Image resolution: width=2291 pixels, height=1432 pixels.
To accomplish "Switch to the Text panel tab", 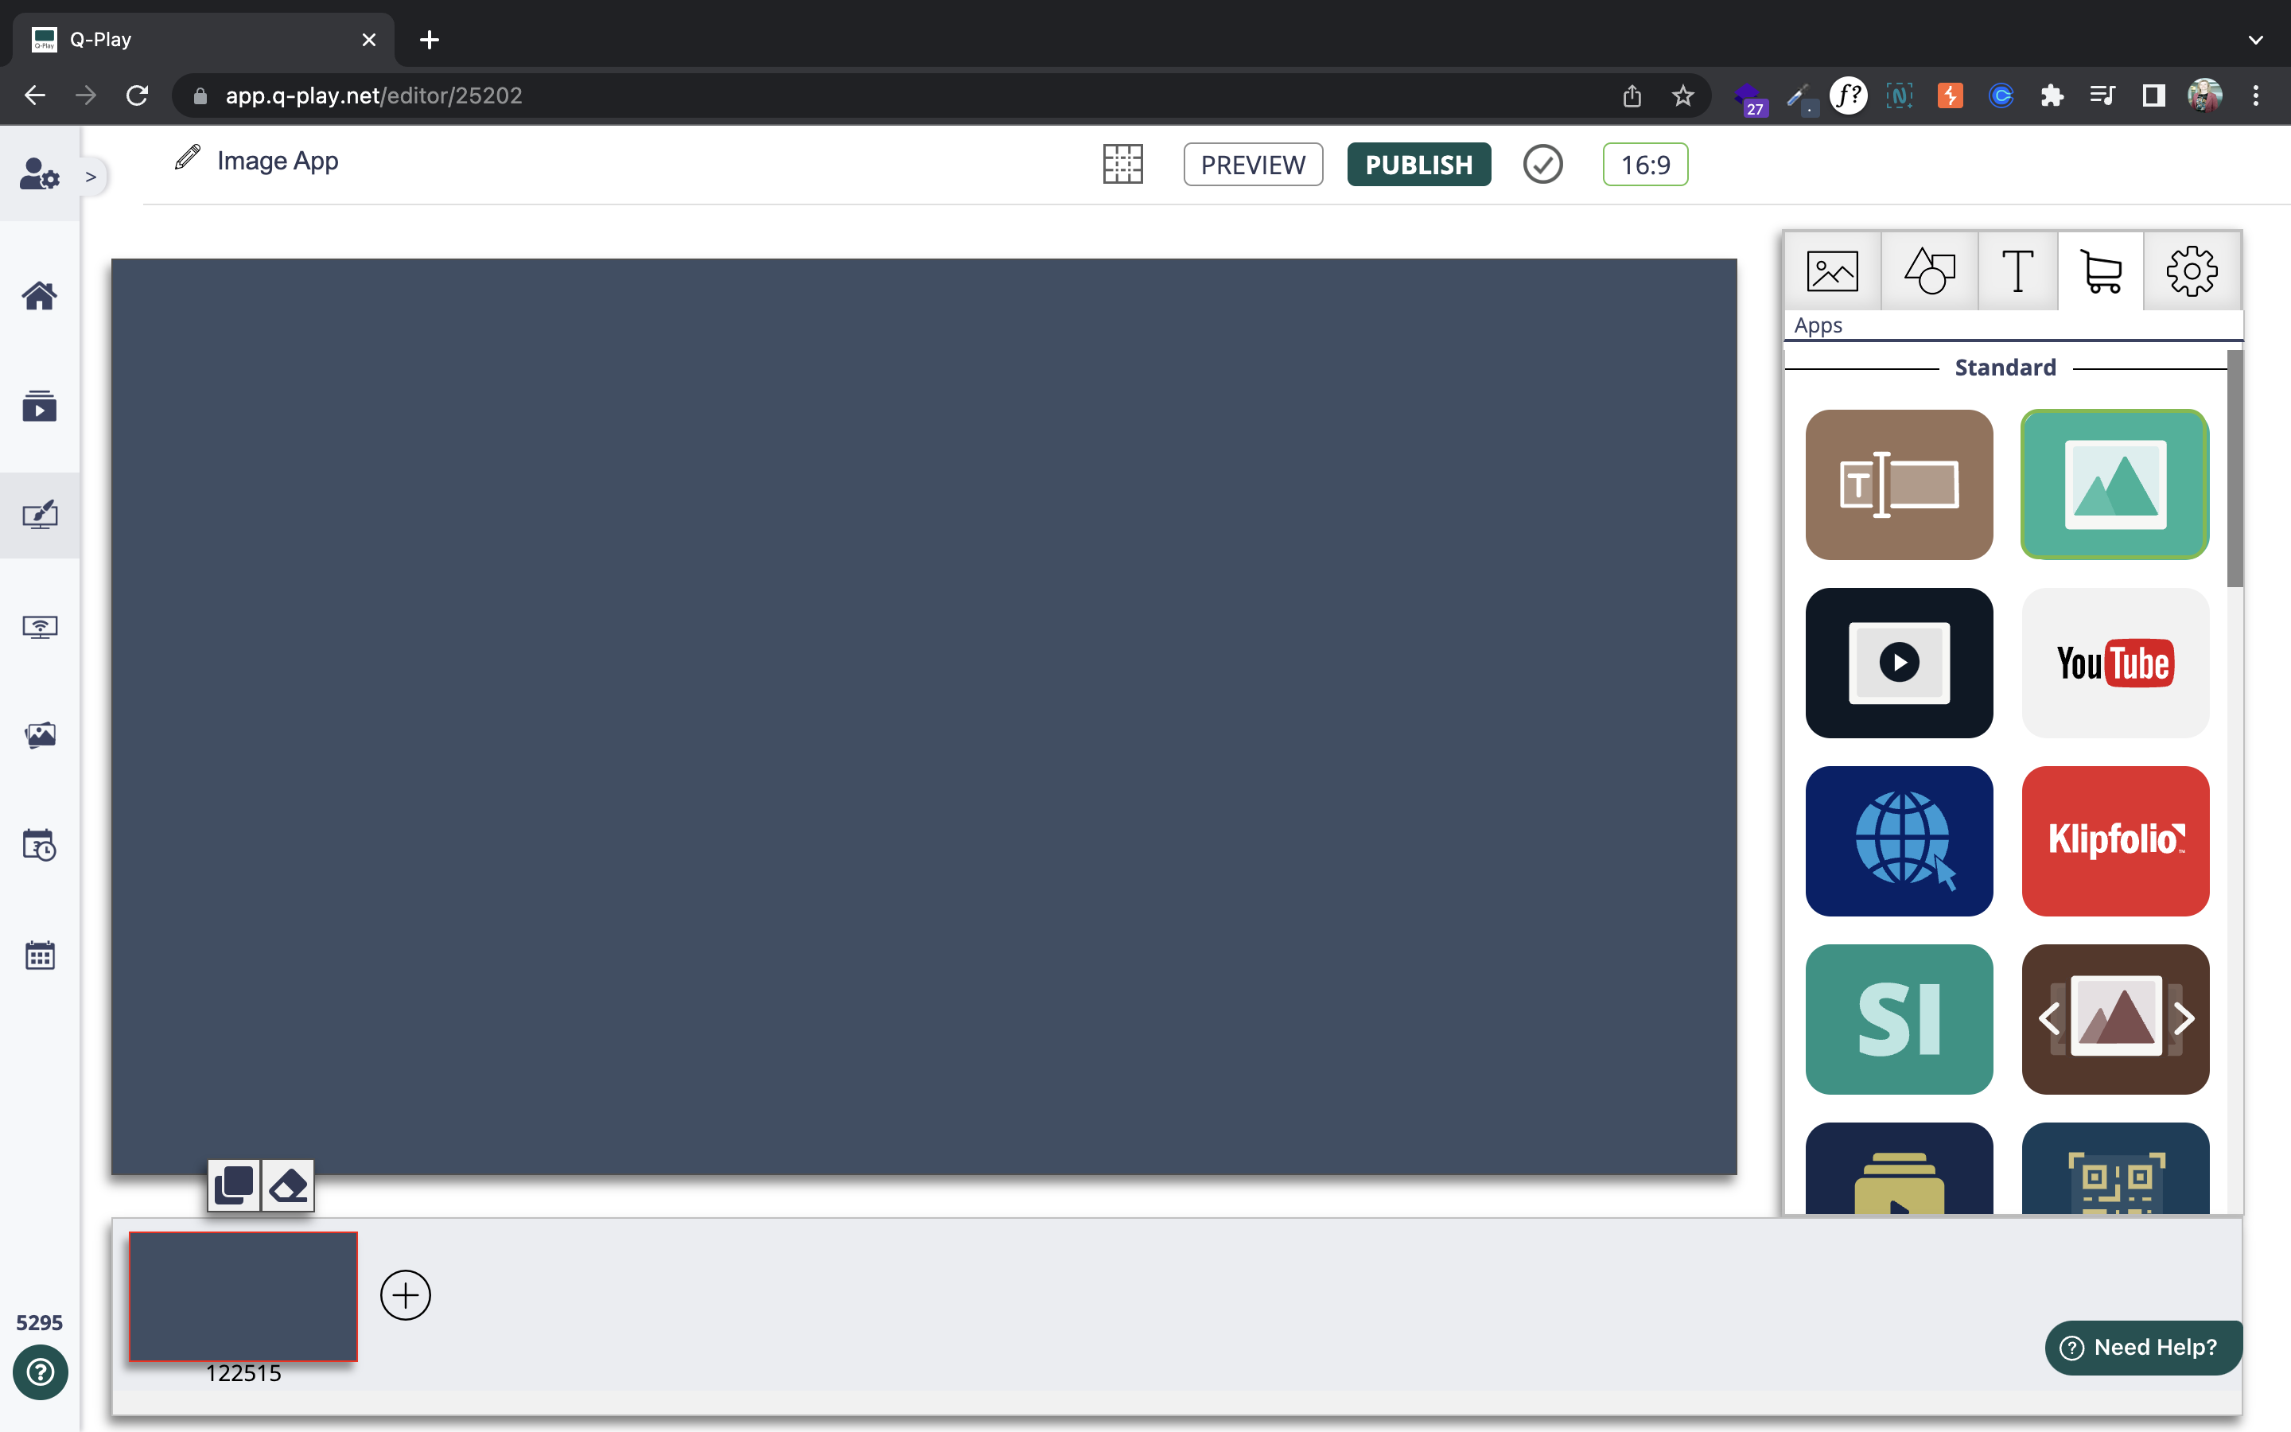I will click(x=2017, y=270).
